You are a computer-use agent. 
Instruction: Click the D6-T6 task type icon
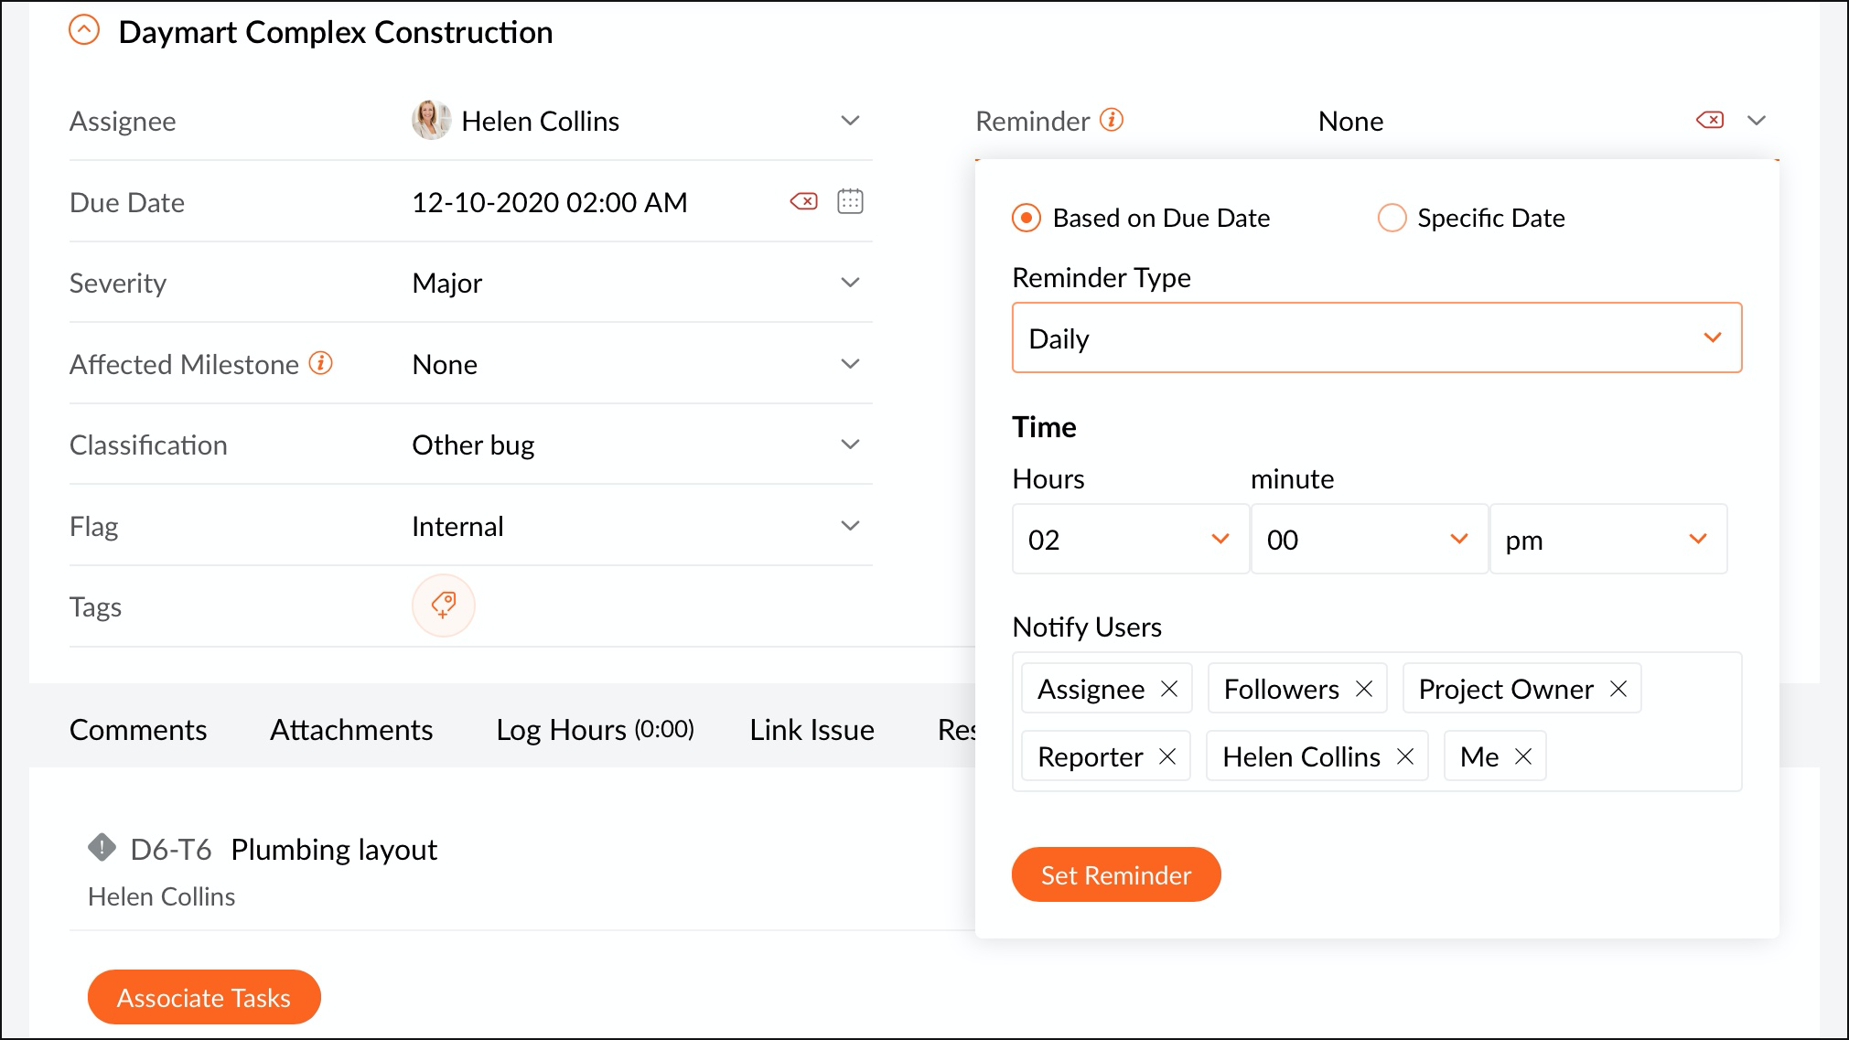coord(102,848)
